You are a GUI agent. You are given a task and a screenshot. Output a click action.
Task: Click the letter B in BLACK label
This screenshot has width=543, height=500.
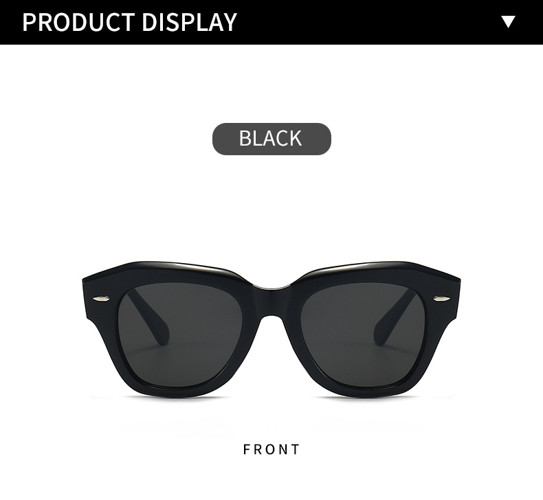(x=245, y=138)
